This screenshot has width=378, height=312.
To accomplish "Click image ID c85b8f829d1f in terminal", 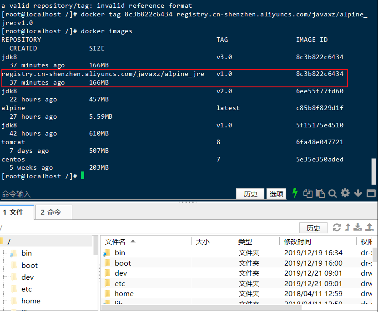I will click(x=320, y=108).
